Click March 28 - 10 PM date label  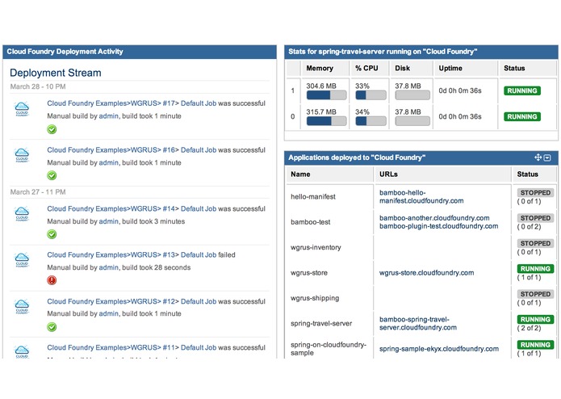[38, 86]
